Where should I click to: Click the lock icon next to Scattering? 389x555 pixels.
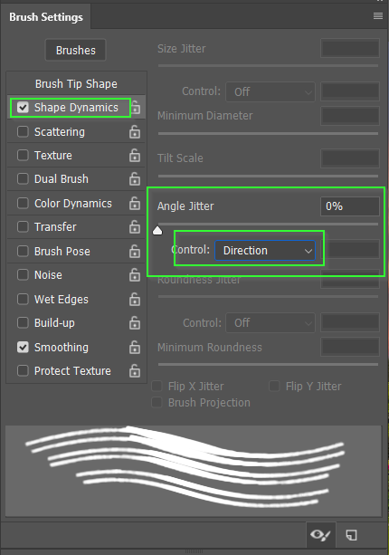[x=135, y=132]
